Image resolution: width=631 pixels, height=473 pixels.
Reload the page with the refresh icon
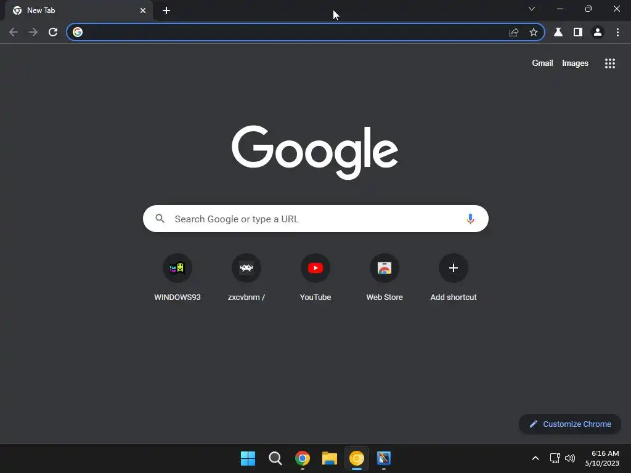(53, 32)
